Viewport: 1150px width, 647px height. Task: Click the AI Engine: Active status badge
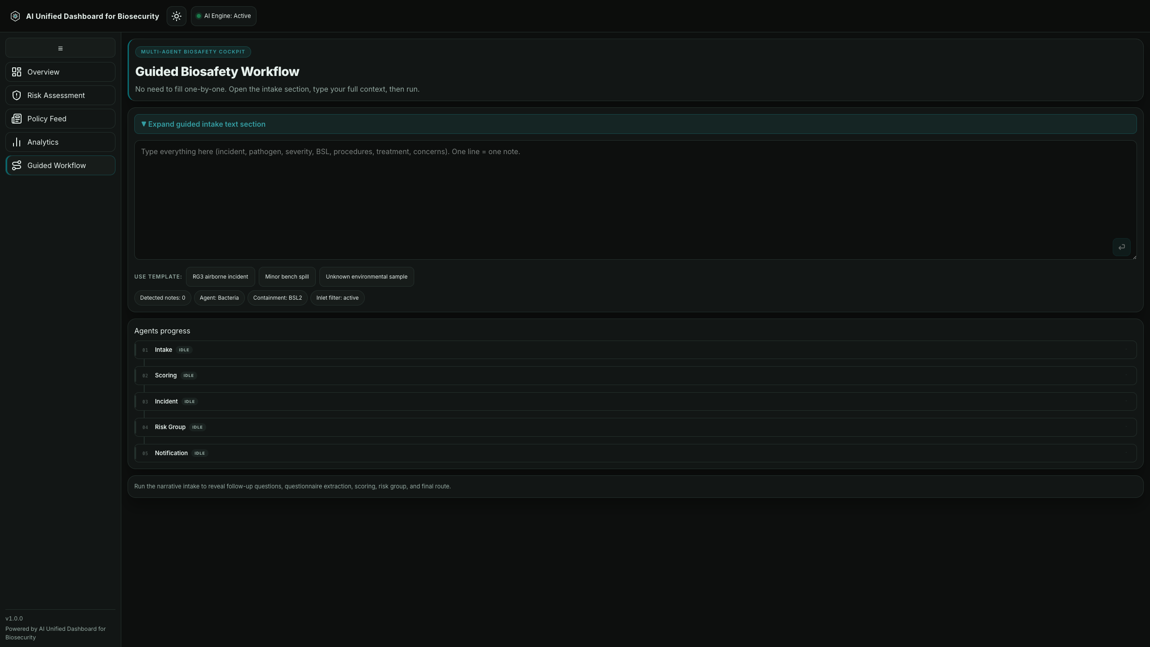point(224,16)
